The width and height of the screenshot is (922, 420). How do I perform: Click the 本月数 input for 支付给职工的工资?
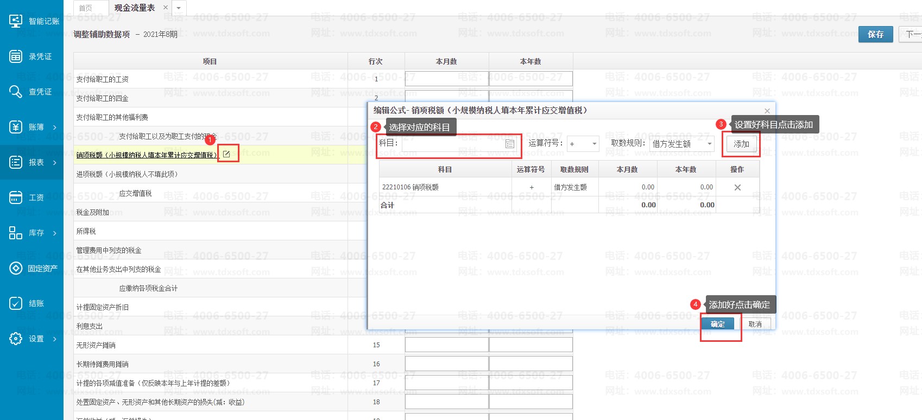pyautogui.click(x=446, y=79)
